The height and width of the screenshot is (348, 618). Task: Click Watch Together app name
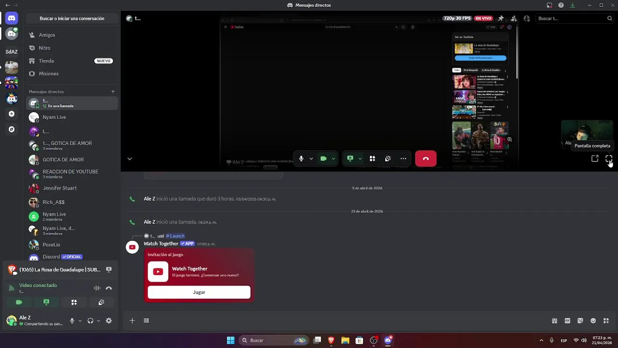click(x=161, y=244)
